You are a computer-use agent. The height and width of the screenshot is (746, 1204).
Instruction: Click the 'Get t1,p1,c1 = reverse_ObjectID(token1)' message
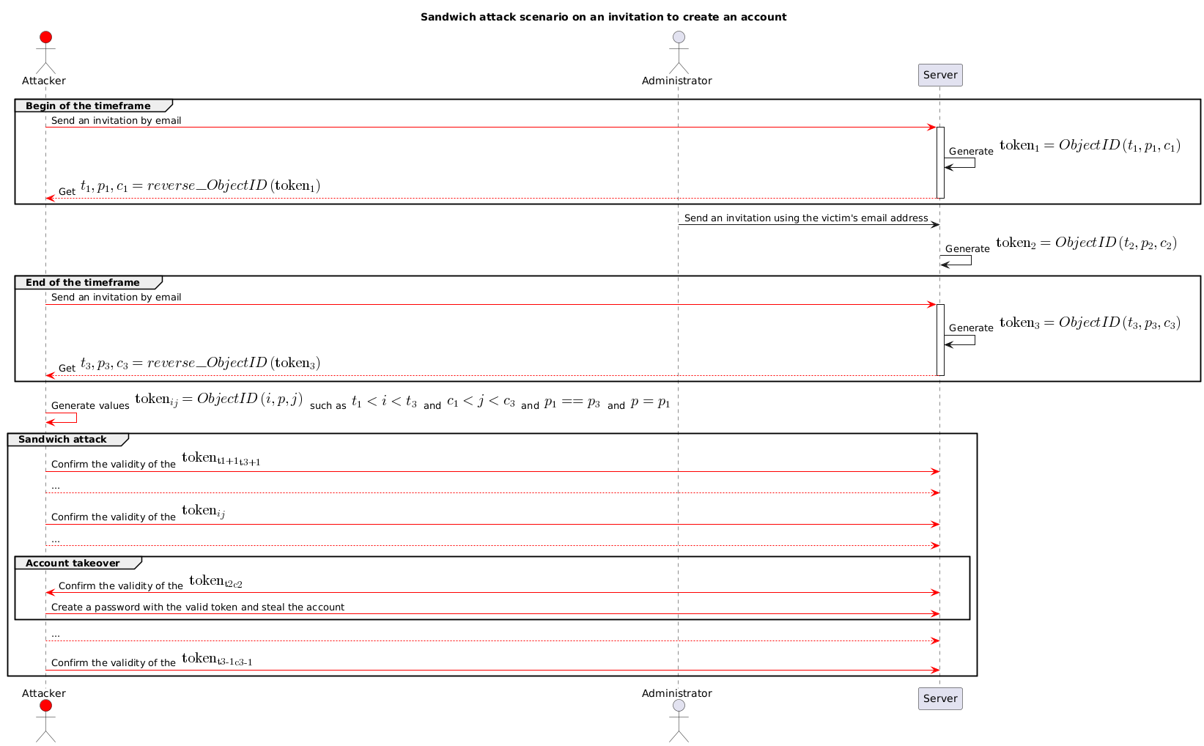(189, 188)
